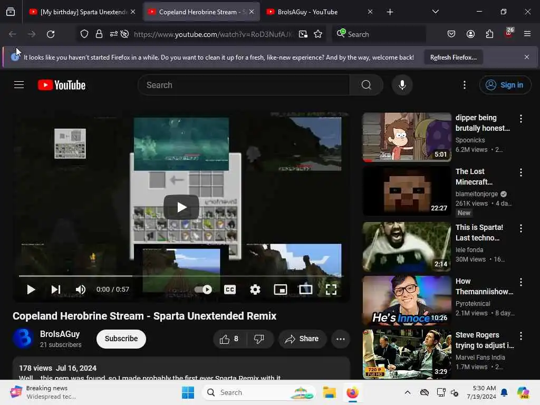This screenshot has width=540, height=405.
Task: Open YouTube settings three-dot menu
Action: [464, 85]
